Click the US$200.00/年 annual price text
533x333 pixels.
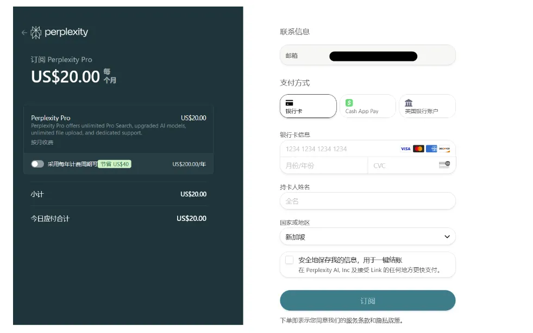pyautogui.click(x=189, y=164)
